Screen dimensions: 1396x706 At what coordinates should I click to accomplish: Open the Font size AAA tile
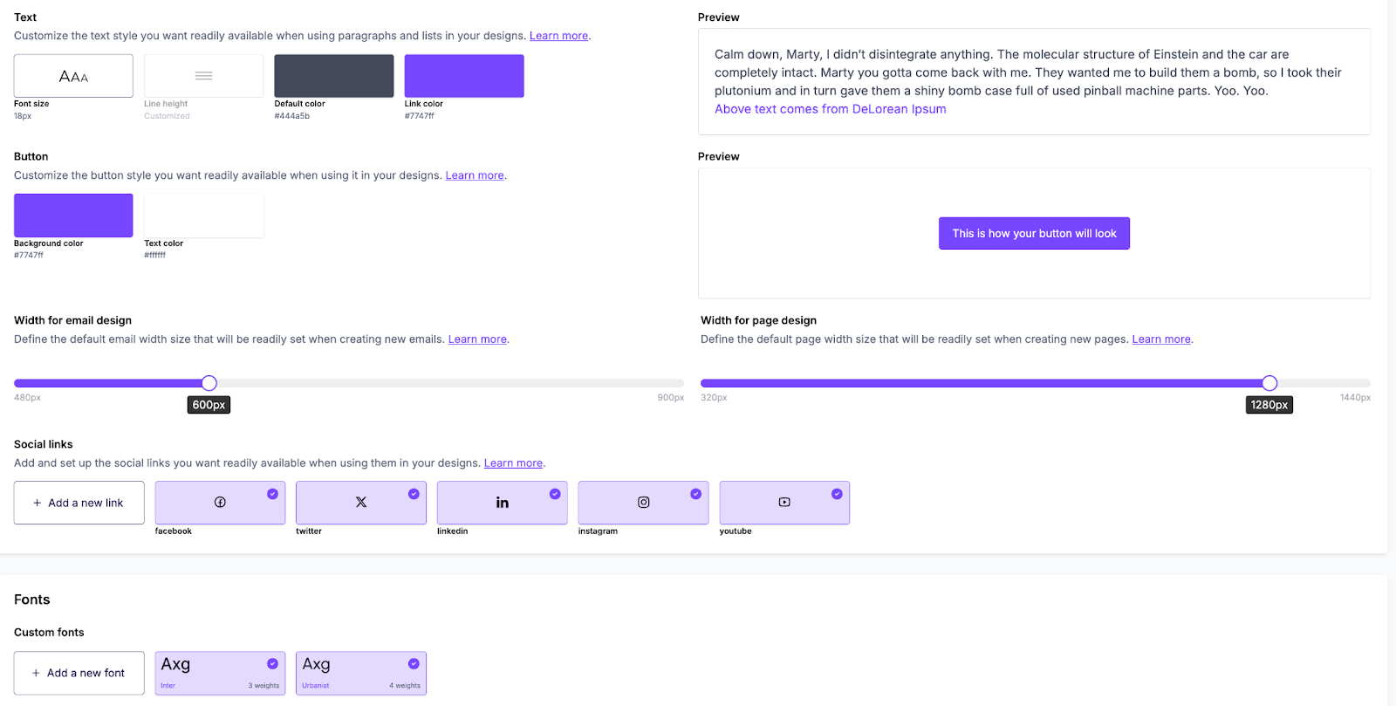pyautogui.click(x=73, y=76)
